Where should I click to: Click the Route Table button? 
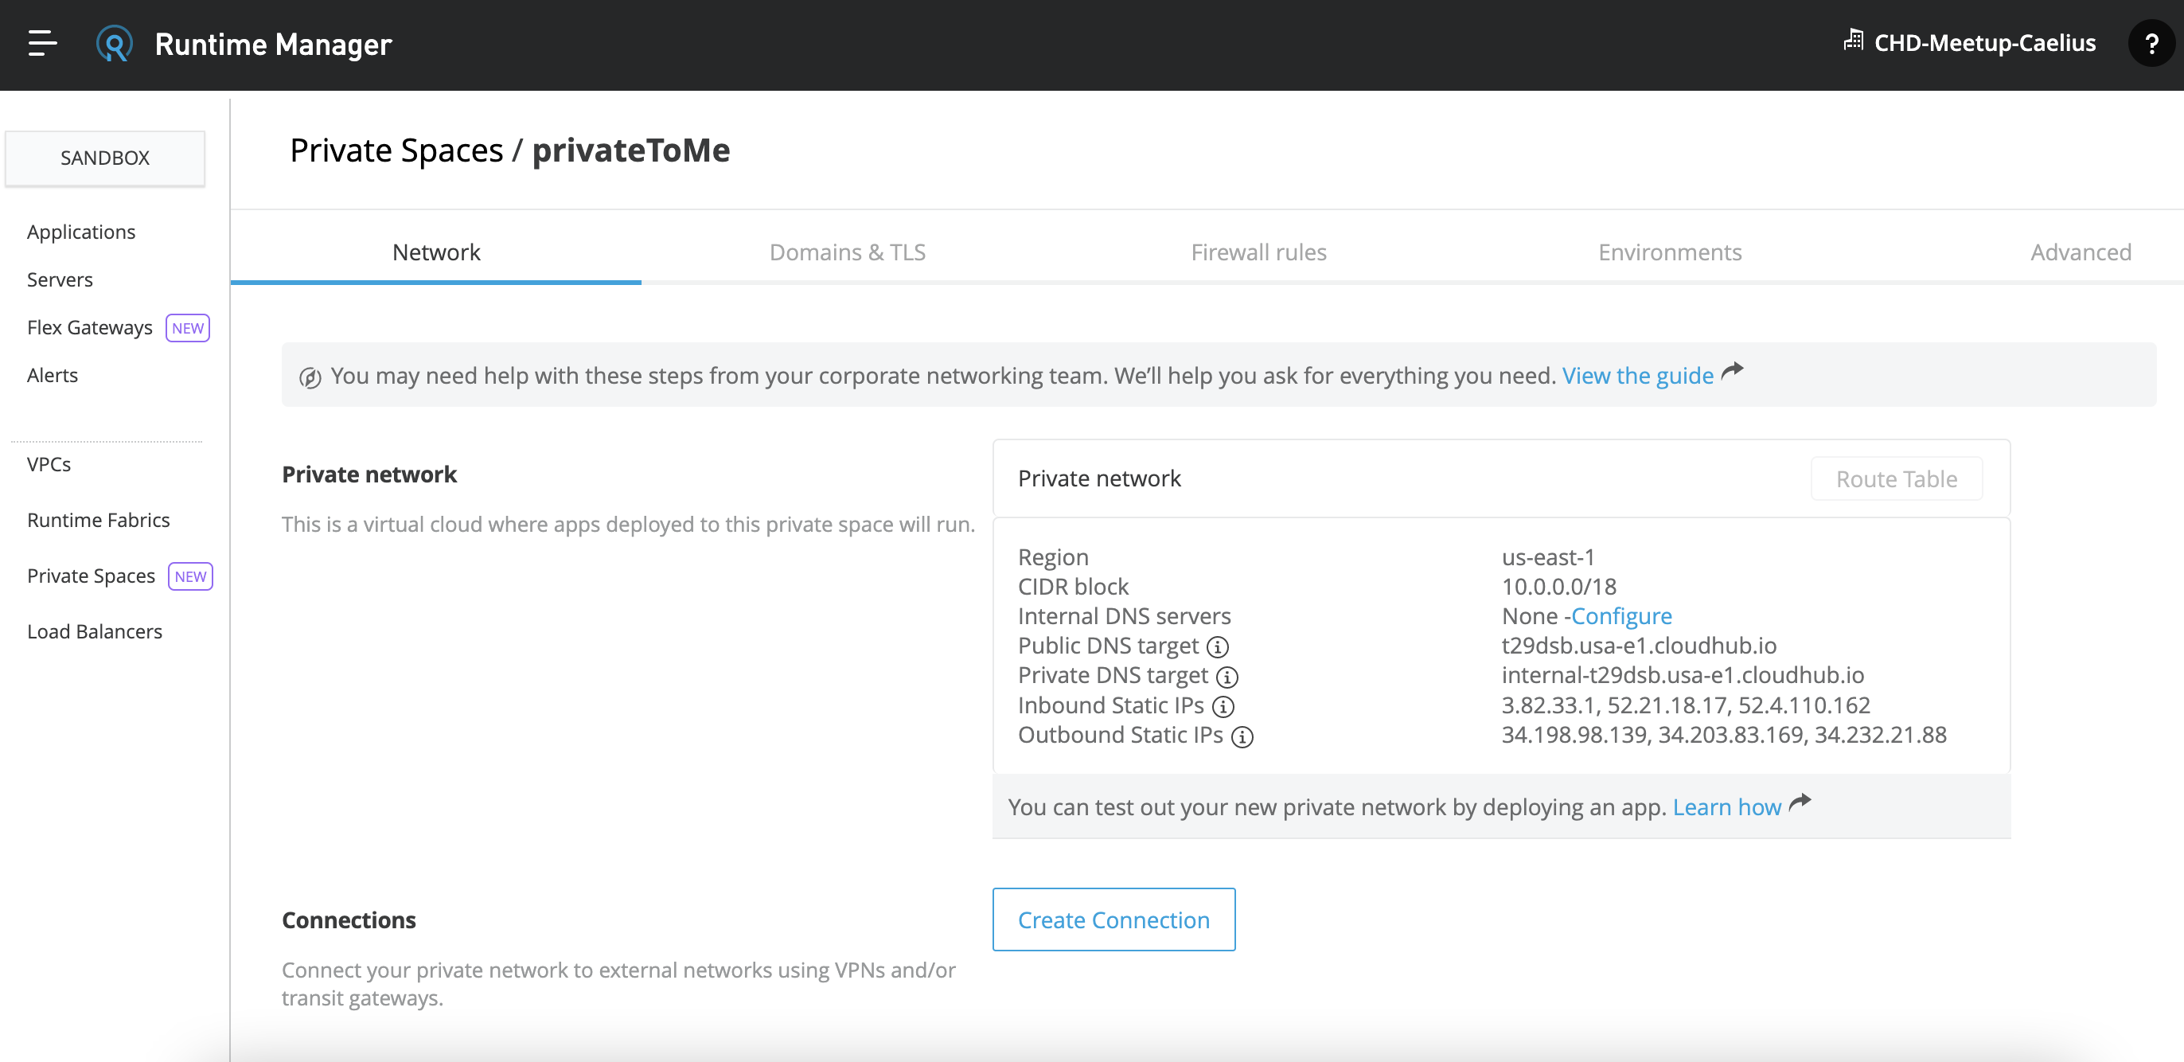pos(1897,478)
